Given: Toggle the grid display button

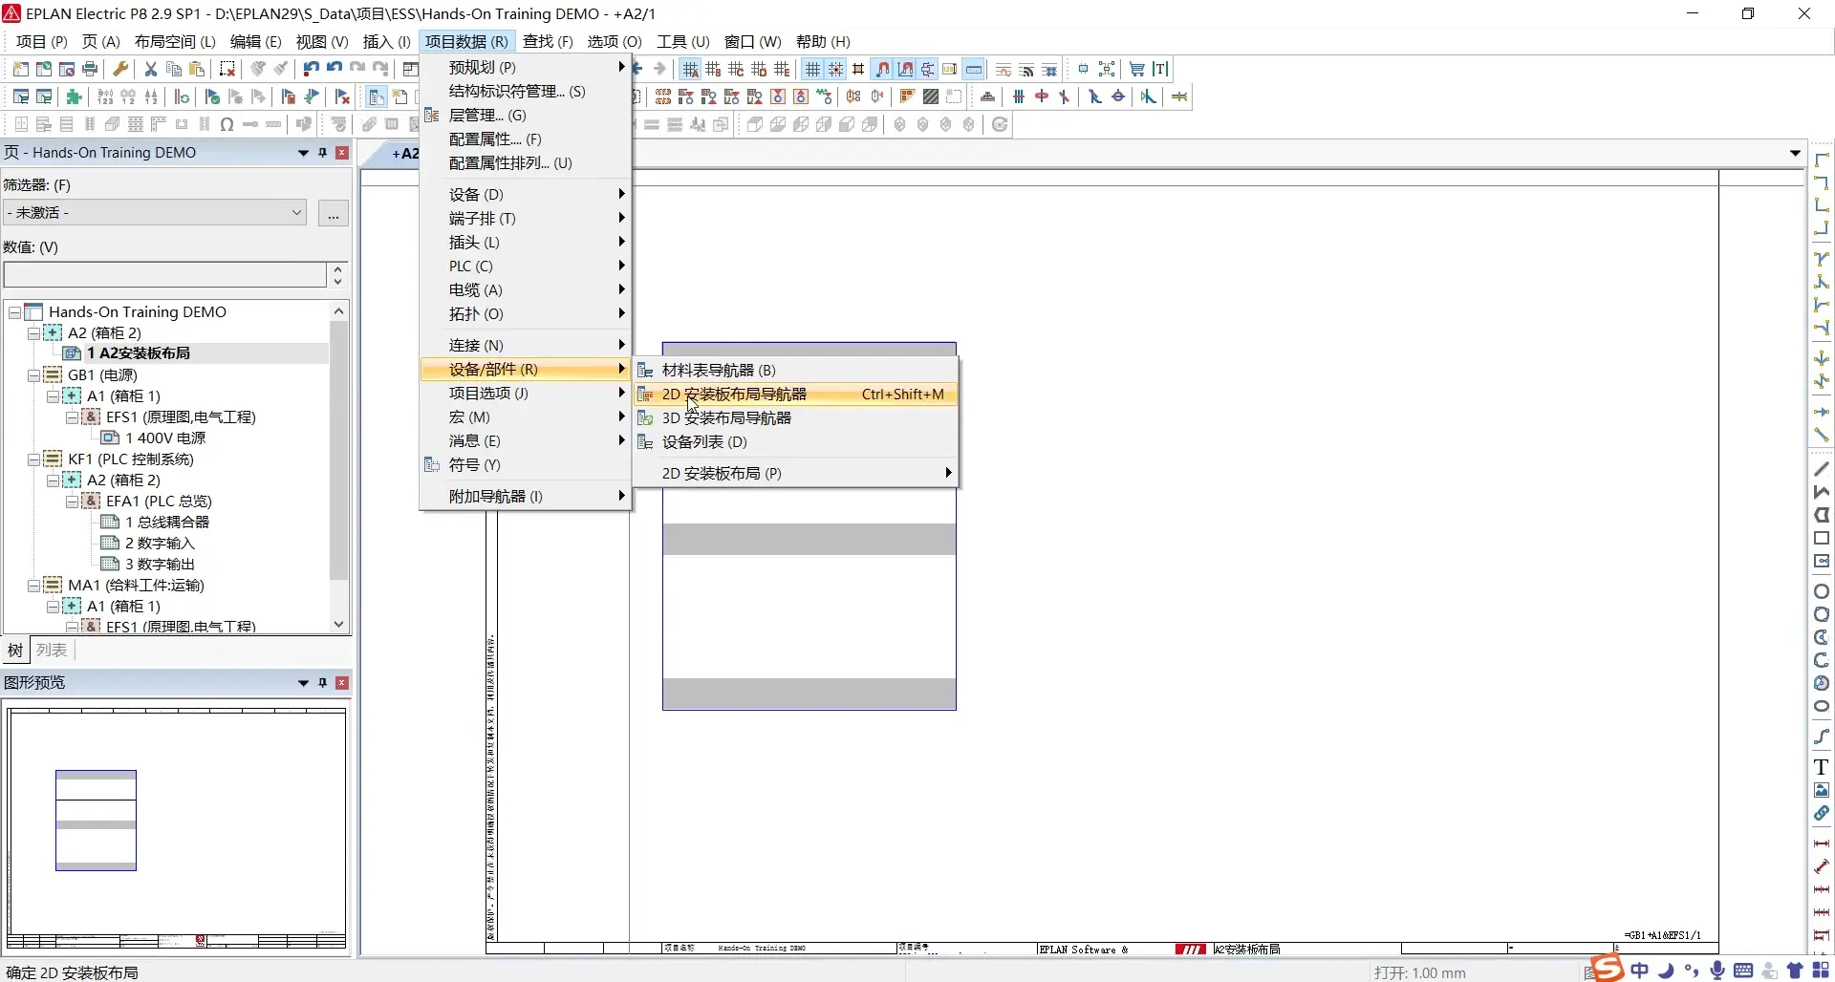Looking at the screenshot, I should tap(812, 69).
